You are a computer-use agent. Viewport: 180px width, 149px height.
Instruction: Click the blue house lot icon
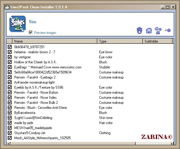(149, 31)
